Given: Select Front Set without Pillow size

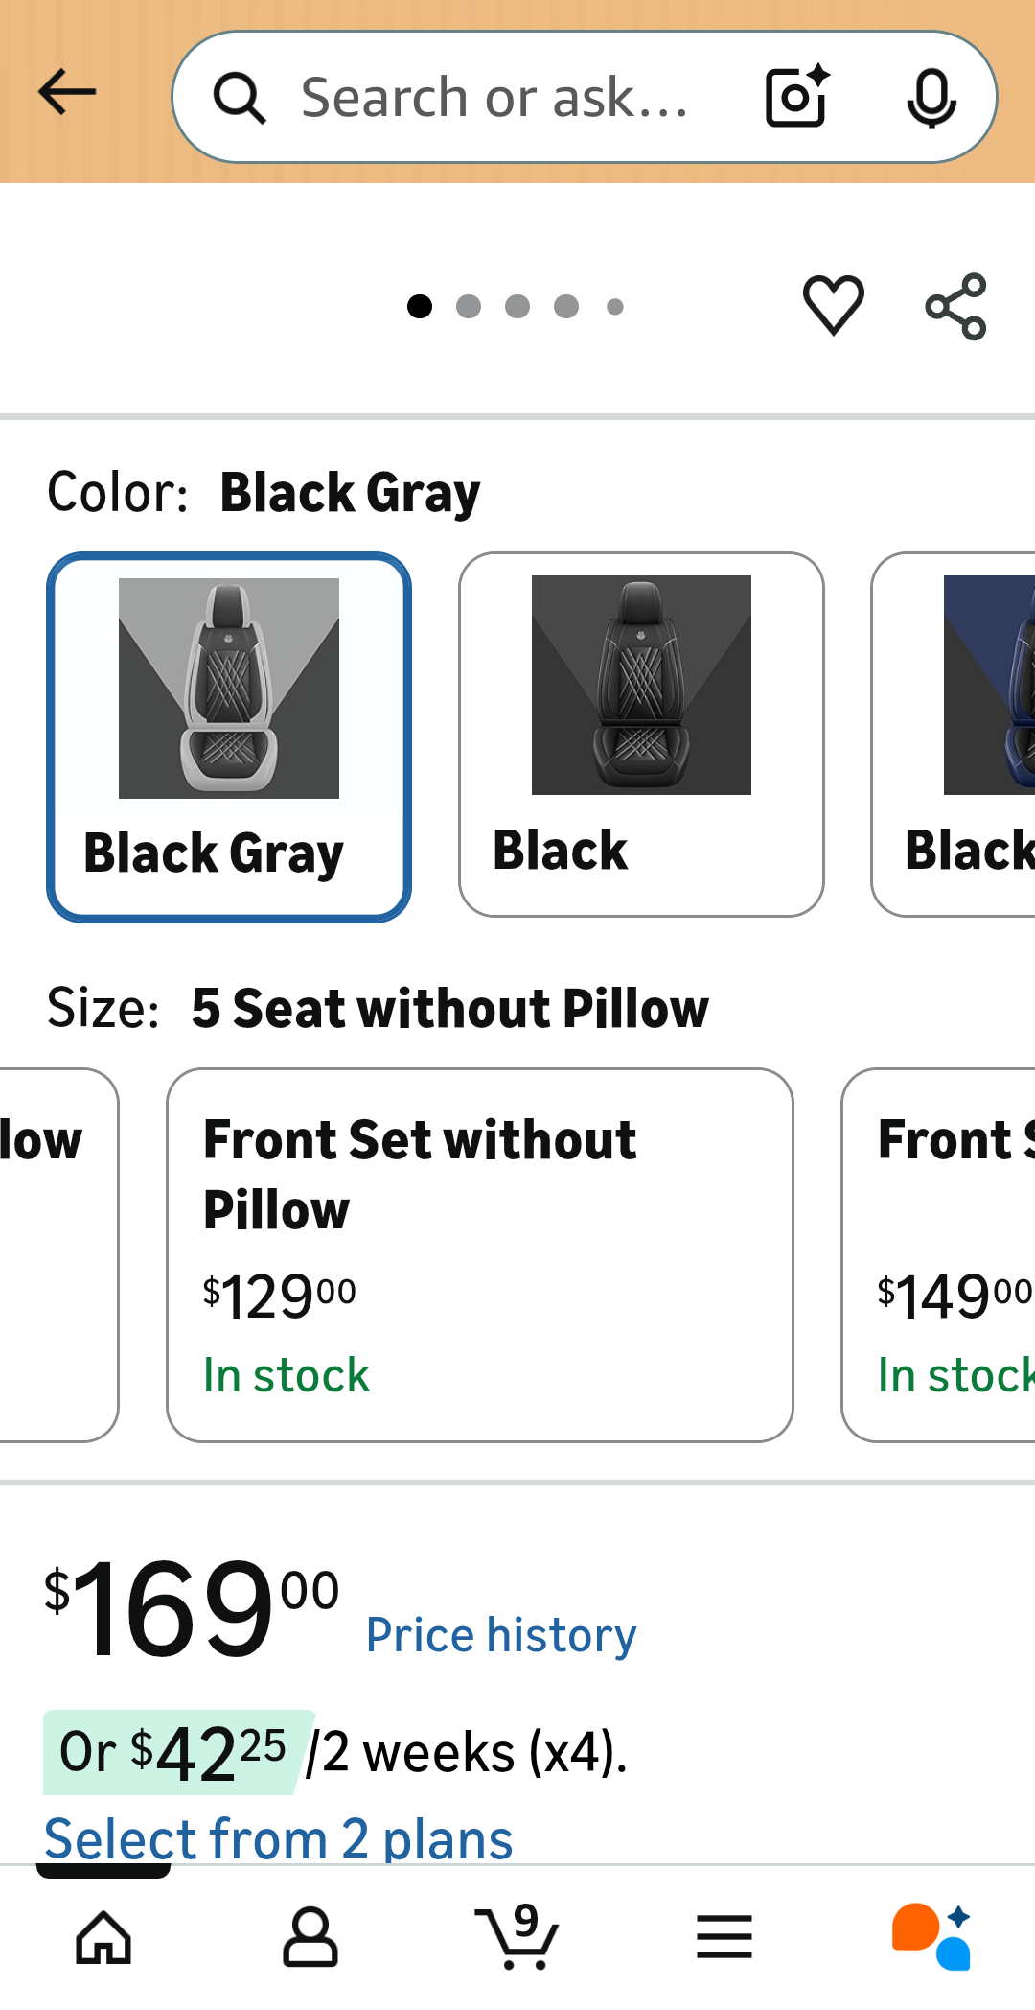Looking at the screenshot, I should [479, 1254].
